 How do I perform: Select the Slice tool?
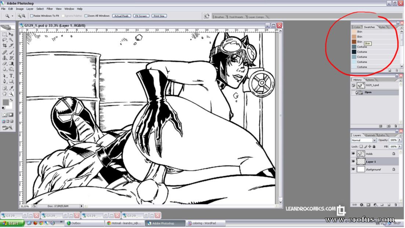click(x=11, y=46)
